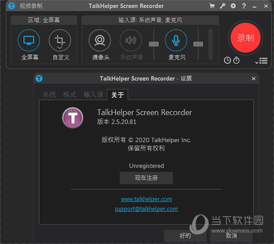
Task: Click the 区域: 全屏幕 panel header
Action: tap(44, 20)
